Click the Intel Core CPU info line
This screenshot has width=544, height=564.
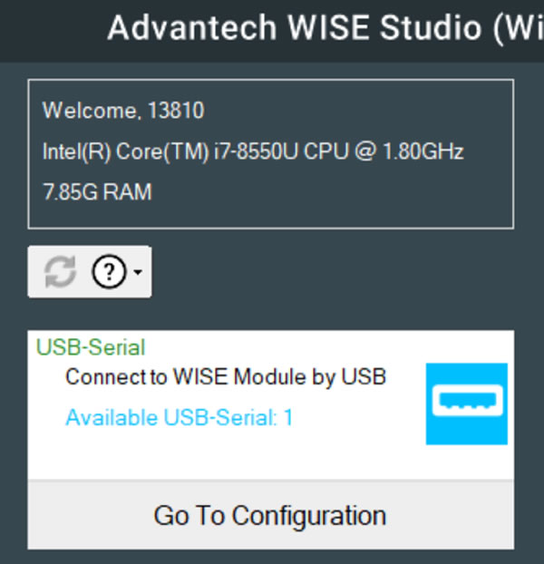click(x=253, y=151)
